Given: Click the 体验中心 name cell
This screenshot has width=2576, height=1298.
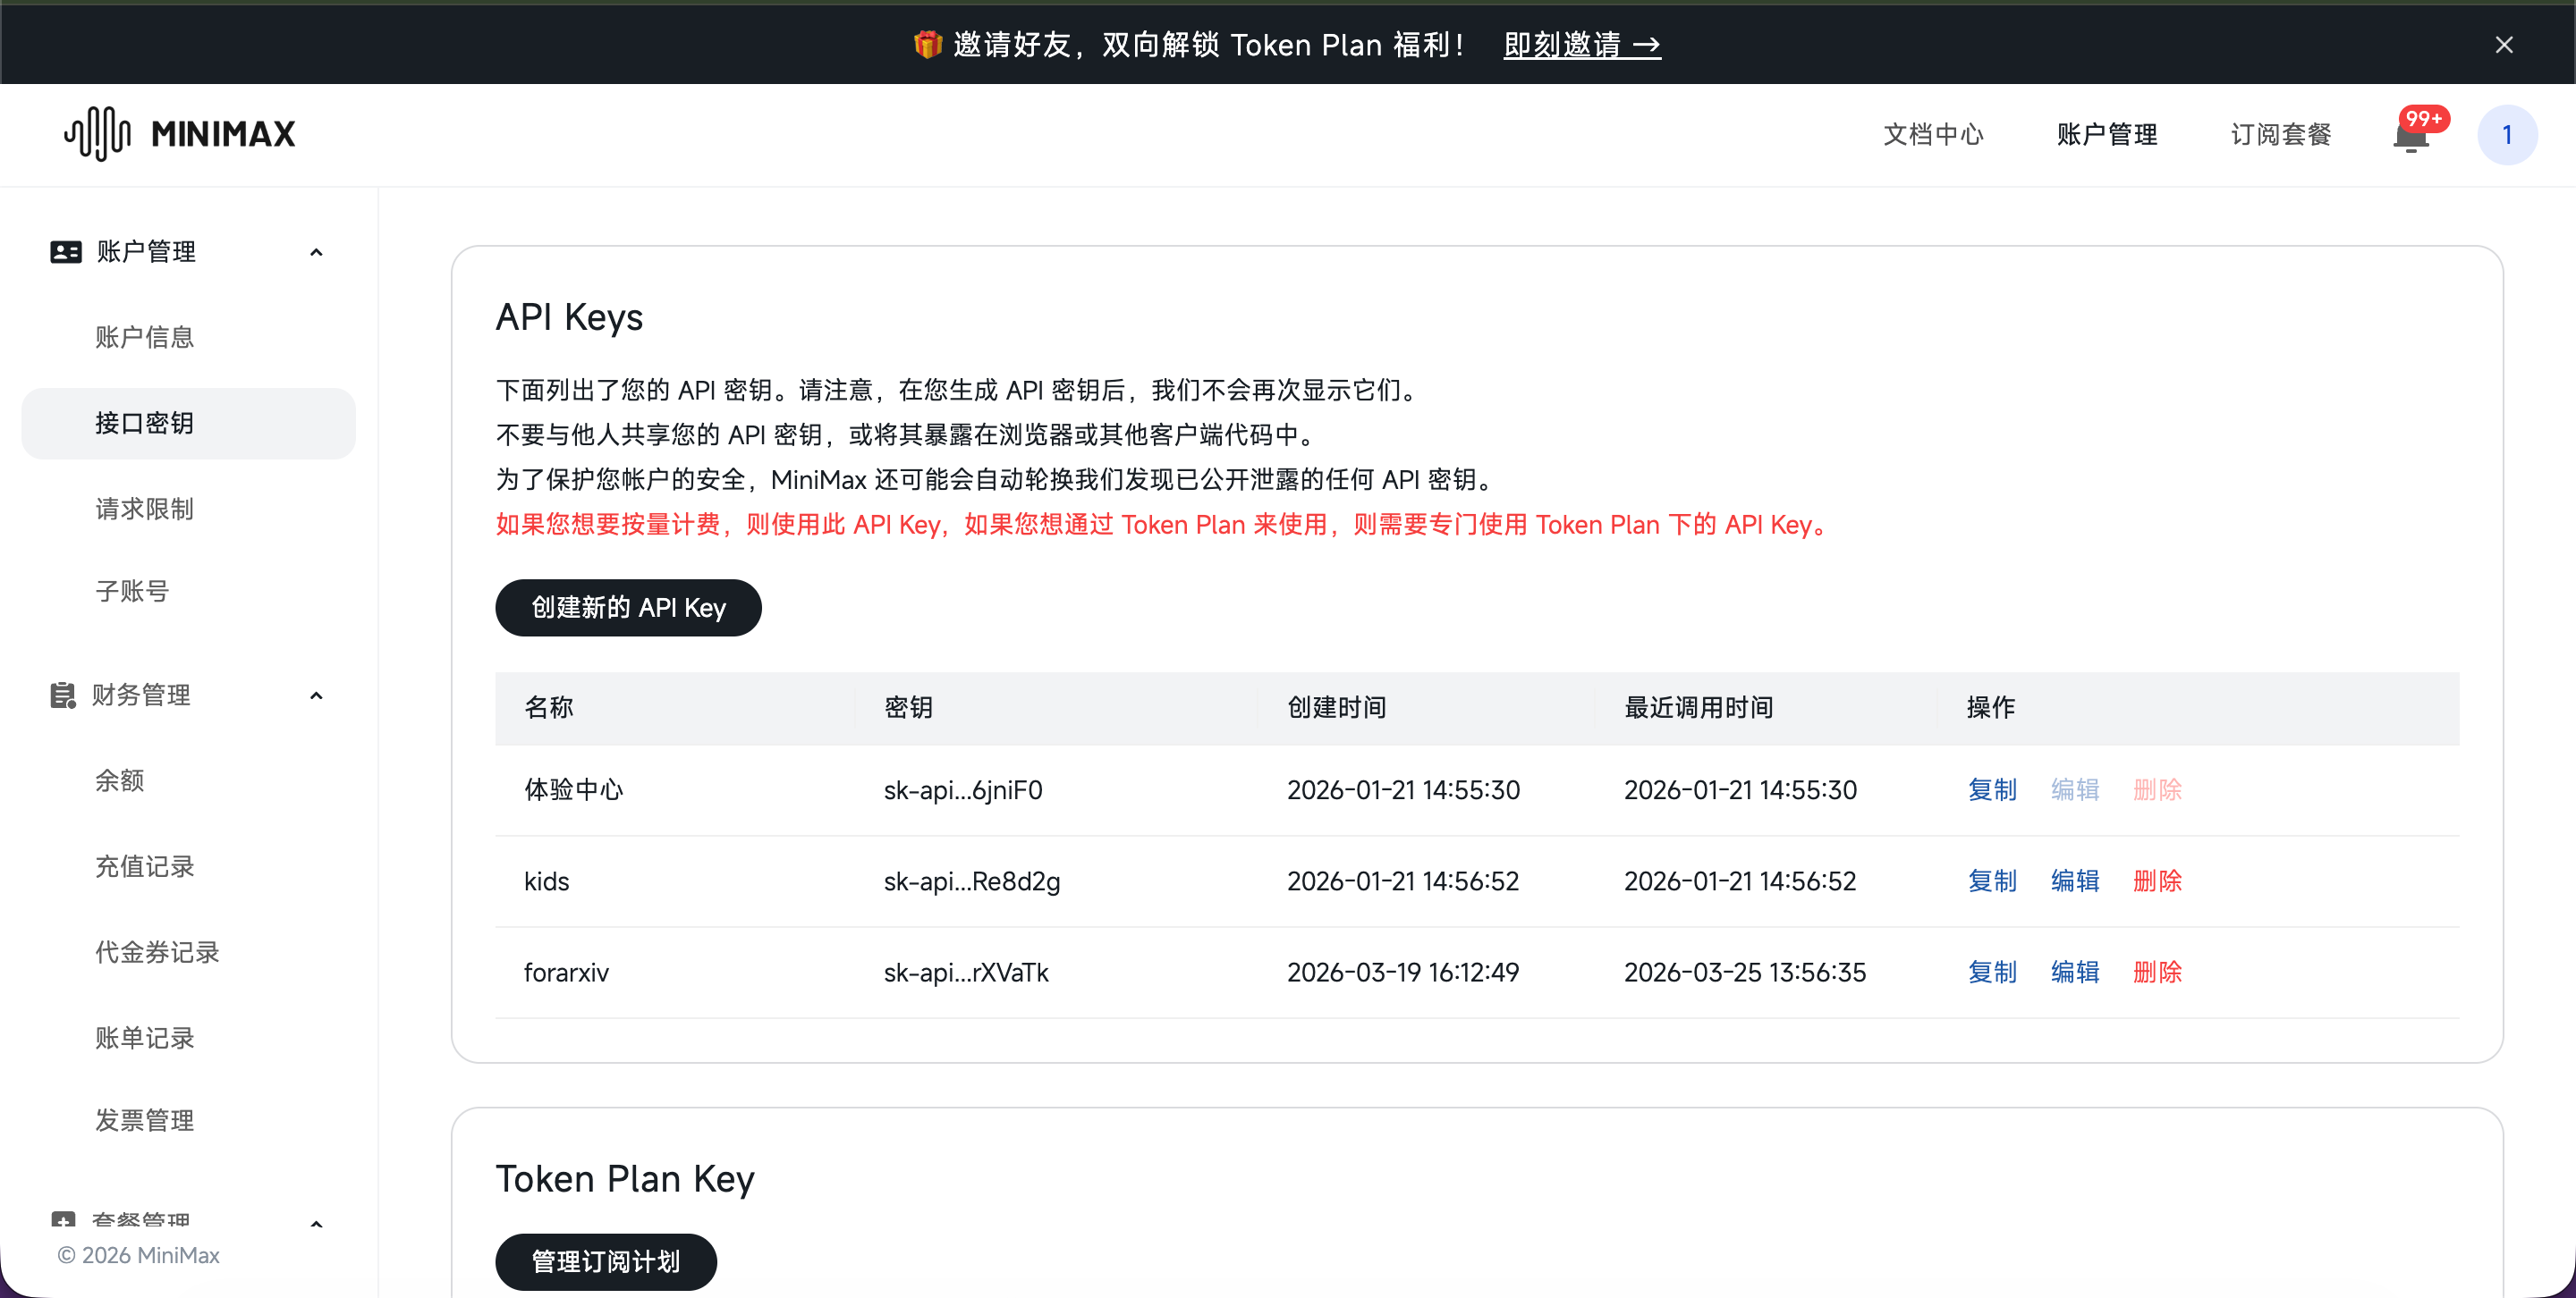Looking at the screenshot, I should tap(574, 790).
